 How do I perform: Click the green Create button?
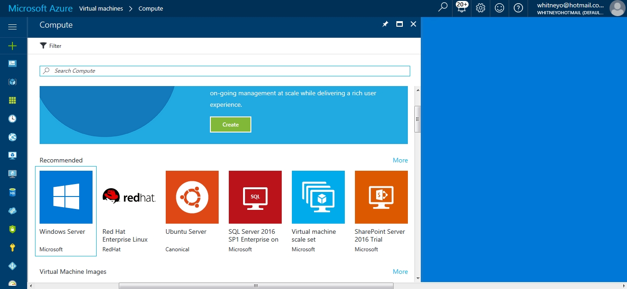point(231,125)
